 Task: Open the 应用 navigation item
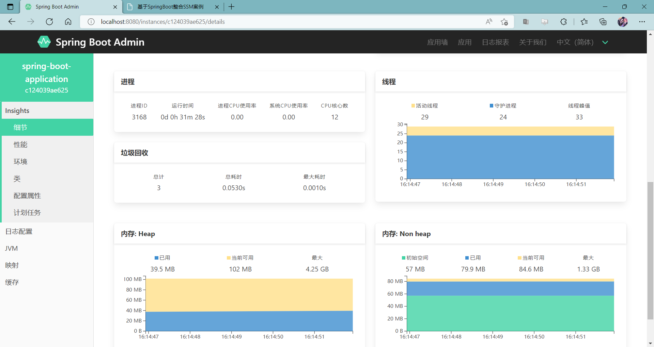(465, 42)
